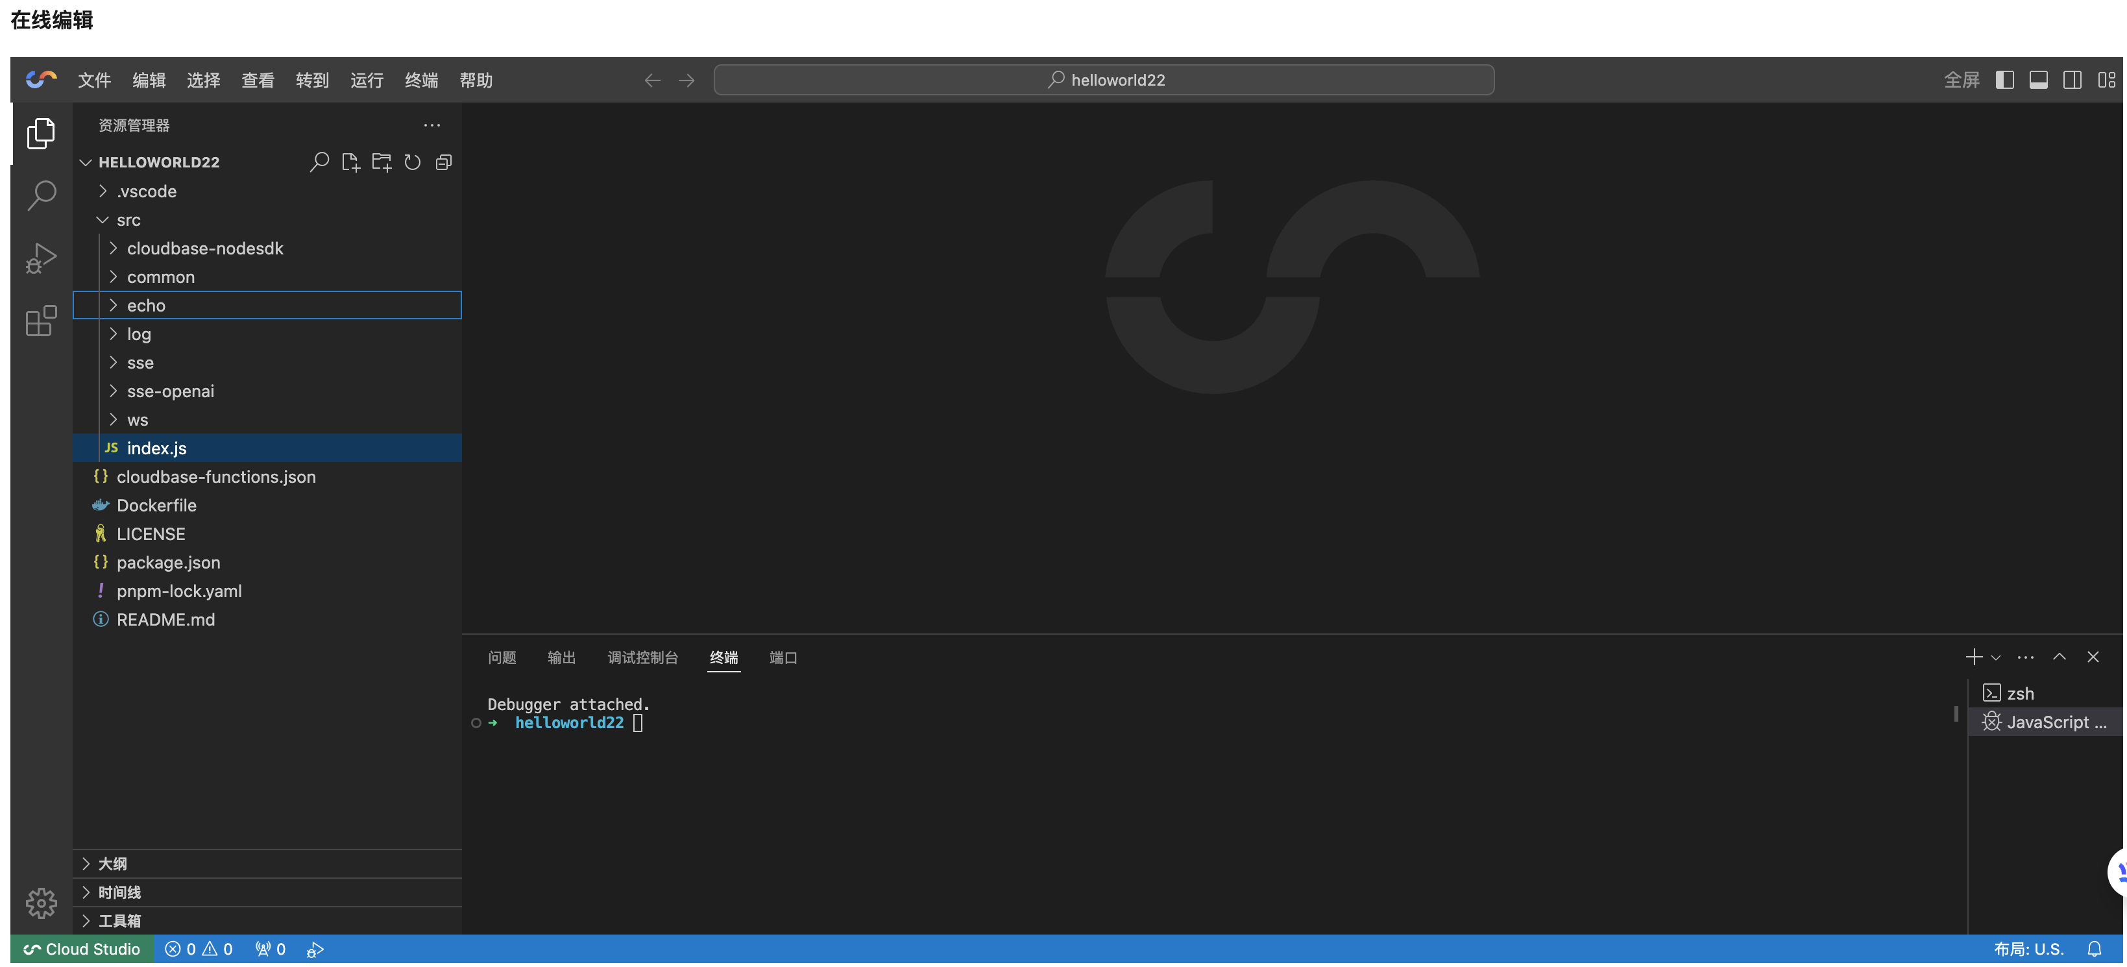Expand the sse-openai folder
Image resolution: width=2127 pixels, height=967 pixels.
point(171,391)
